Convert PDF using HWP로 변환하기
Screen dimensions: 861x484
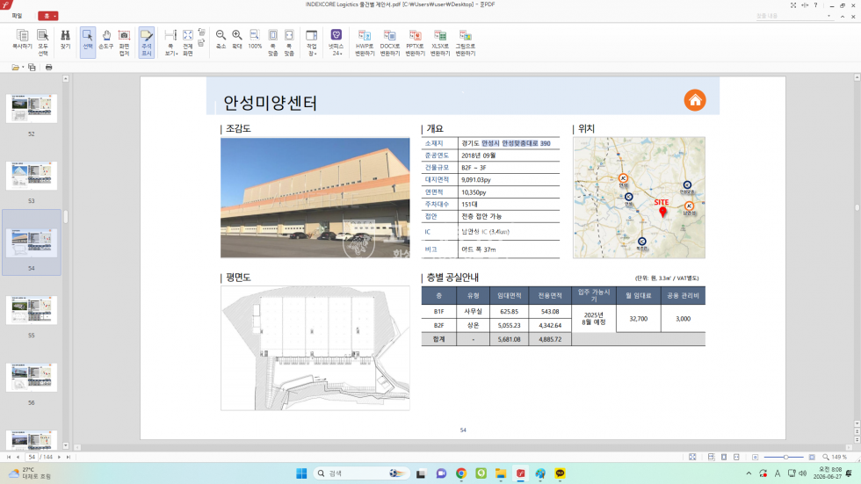(365, 42)
